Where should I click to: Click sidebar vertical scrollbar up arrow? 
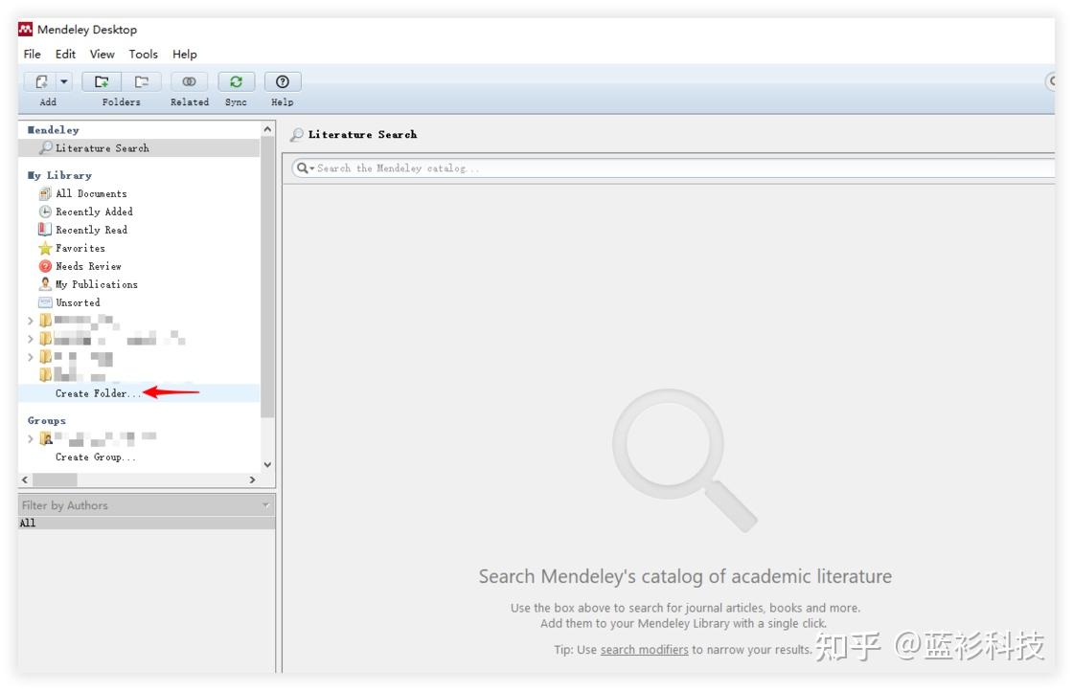tap(267, 129)
